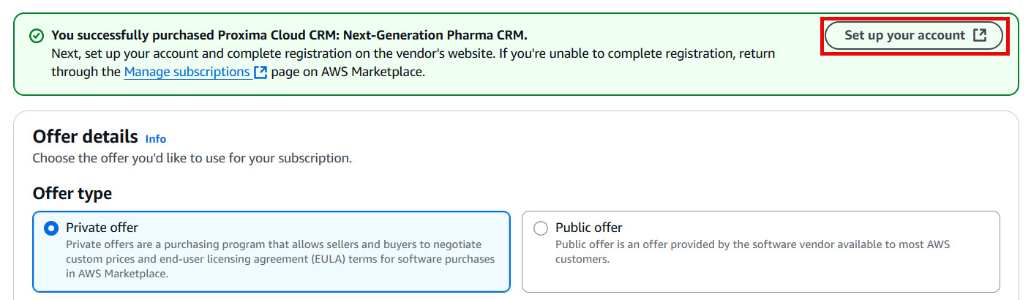Open Info link next to Offer details
Screen dimensions: 1031x300
coord(156,139)
